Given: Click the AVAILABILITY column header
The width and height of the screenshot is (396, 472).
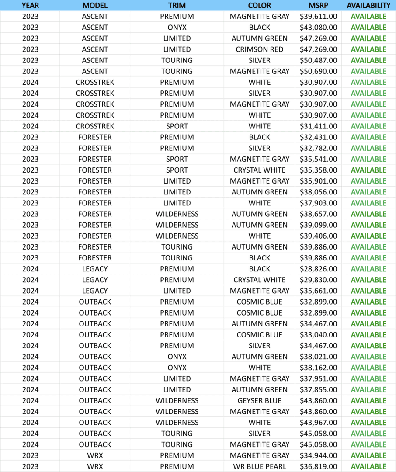Looking at the screenshot, I should (x=368, y=6).
